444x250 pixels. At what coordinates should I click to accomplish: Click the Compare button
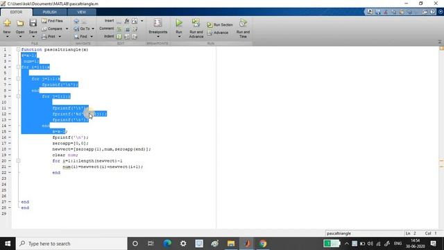click(52, 28)
